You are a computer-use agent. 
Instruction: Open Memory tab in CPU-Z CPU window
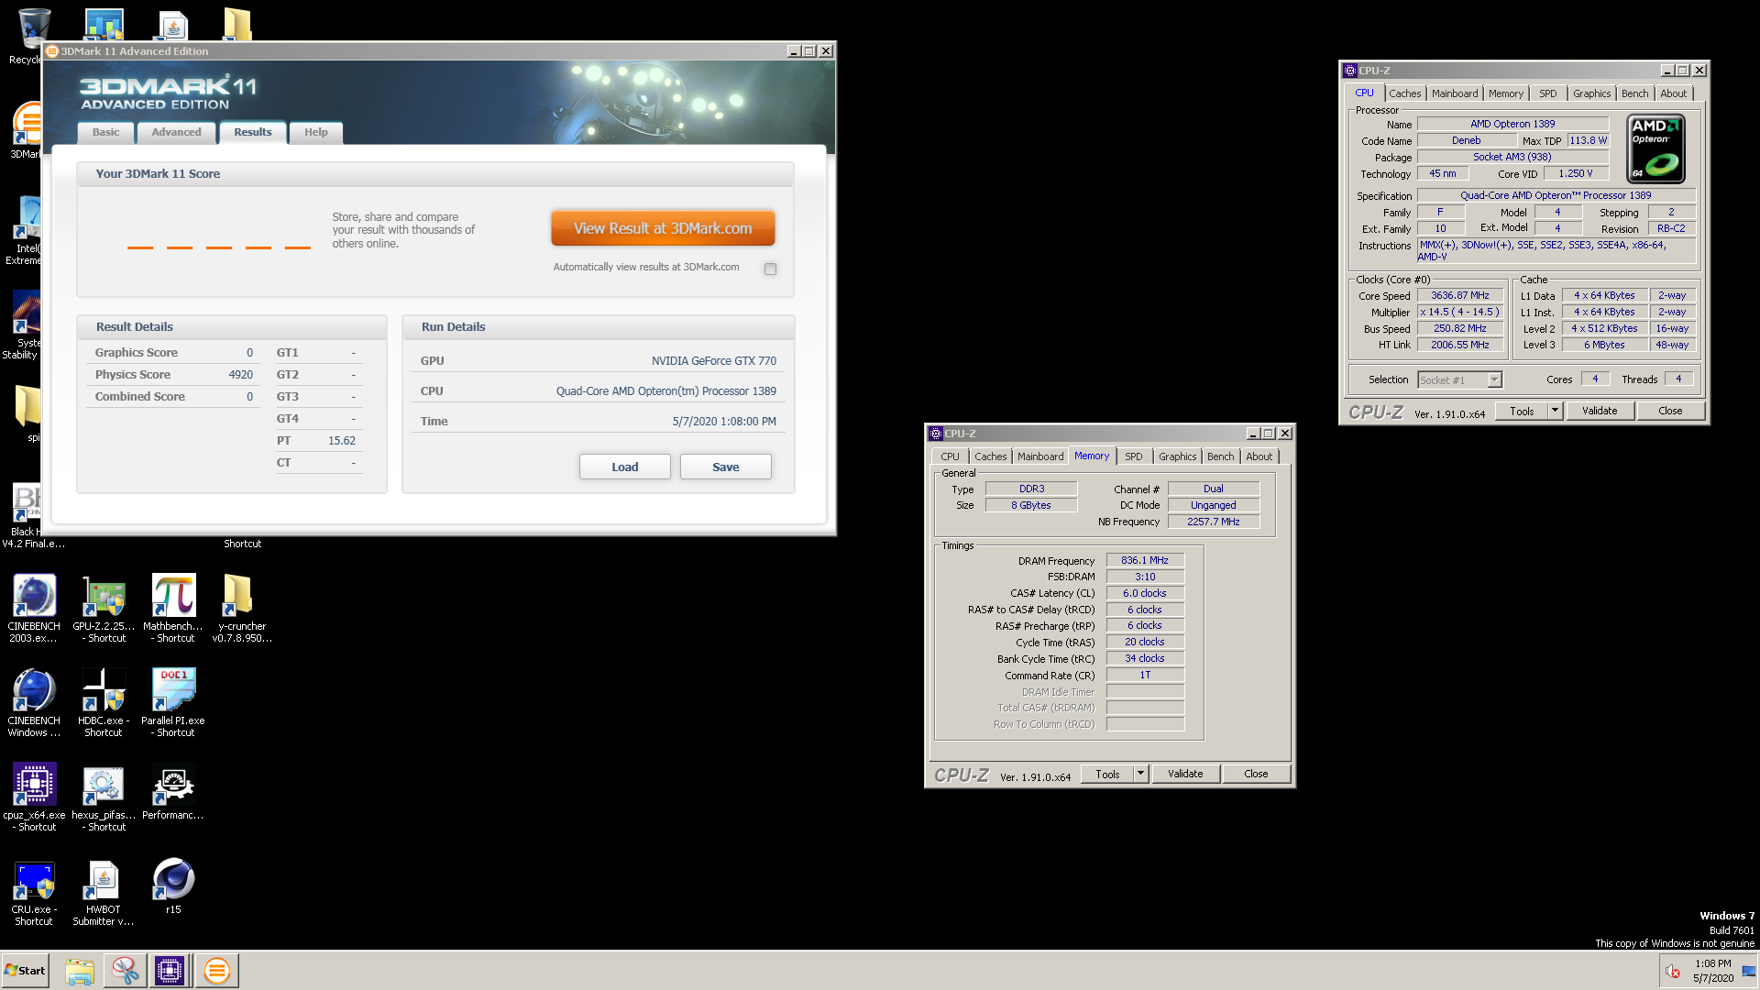click(1506, 93)
